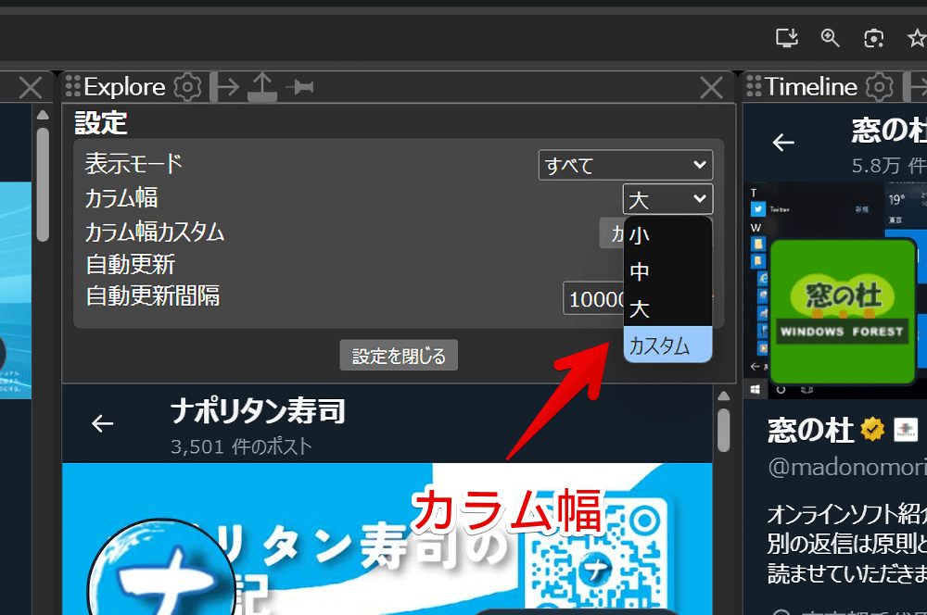The width and height of the screenshot is (927, 615).
Task: Click the Timeline column title
Action: [x=810, y=87]
